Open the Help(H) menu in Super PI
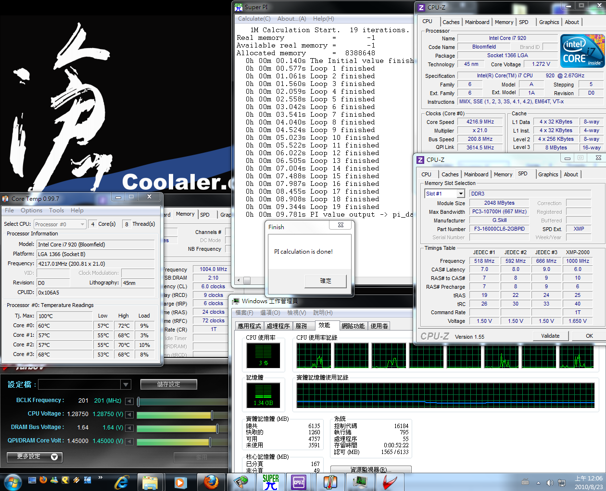Image resolution: width=606 pixels, height=491 pixels. click(x=323, y=19)
